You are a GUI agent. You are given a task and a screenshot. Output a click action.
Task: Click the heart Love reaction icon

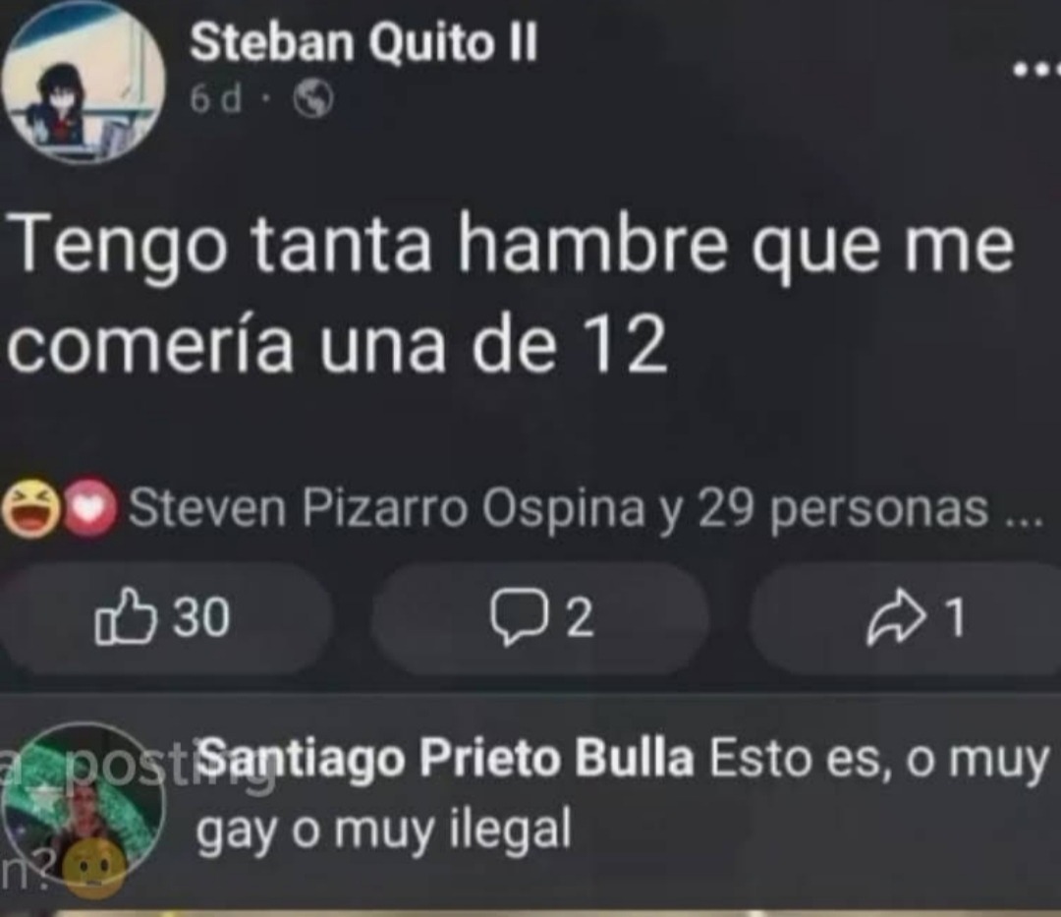(x=90, y=508)
